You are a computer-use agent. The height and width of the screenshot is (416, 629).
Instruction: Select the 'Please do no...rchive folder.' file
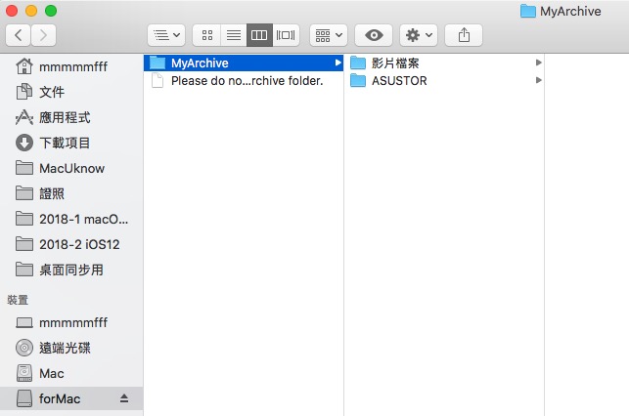pyautogui.click(x=246, y=81)
